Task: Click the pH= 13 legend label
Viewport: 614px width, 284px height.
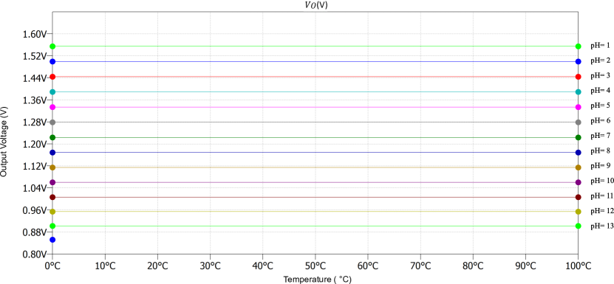Action: click(602, 226)
